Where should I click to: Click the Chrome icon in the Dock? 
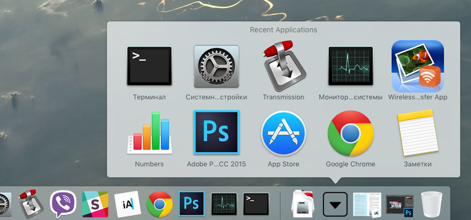pyautogui.click(x=160, y=204)
